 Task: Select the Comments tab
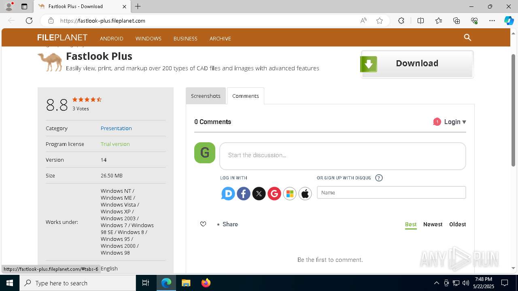point(246,96)
